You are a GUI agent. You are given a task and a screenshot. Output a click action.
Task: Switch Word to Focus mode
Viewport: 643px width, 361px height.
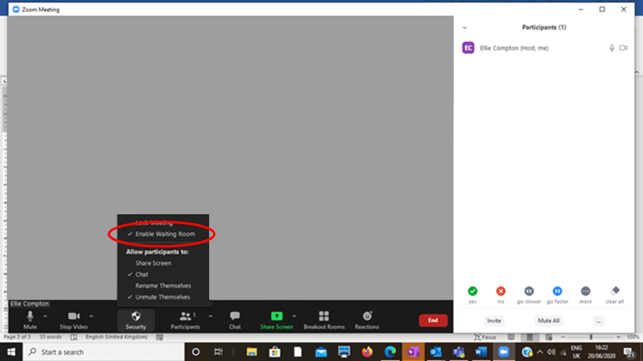click(x=485, y=337)
